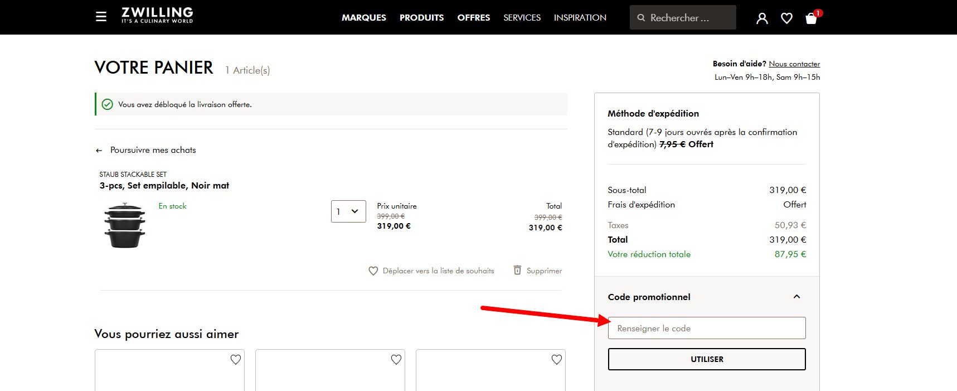
Task: Add third recommended product to wishlist
Action: (557, 360)
